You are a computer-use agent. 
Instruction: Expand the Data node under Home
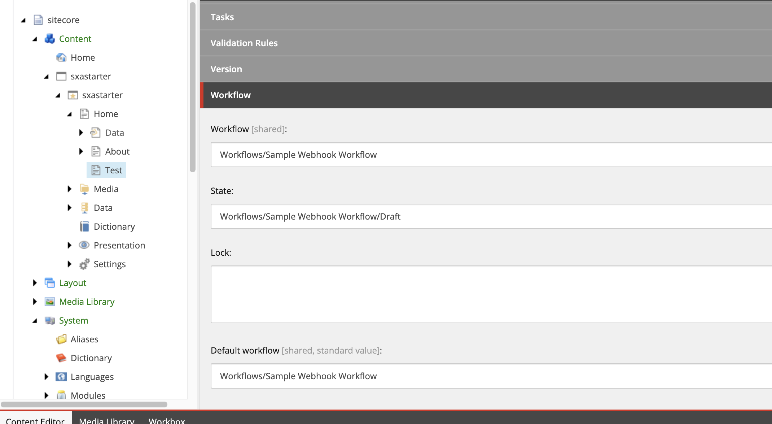coord(81,133)
